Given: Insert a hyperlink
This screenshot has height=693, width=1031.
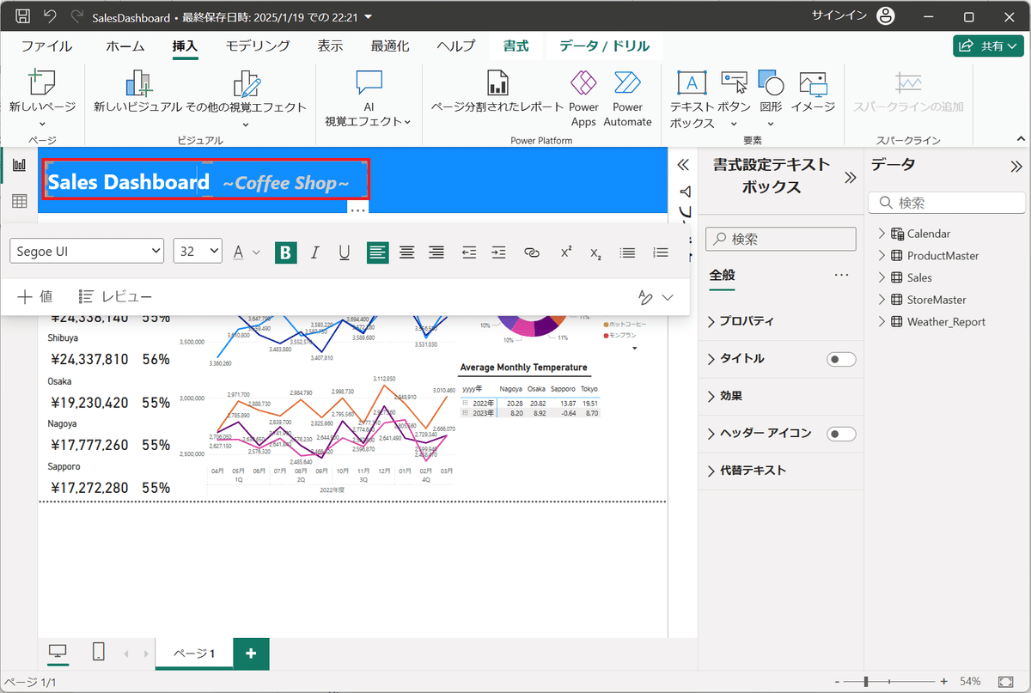Looking at the screenshot, I should (532, 252).
